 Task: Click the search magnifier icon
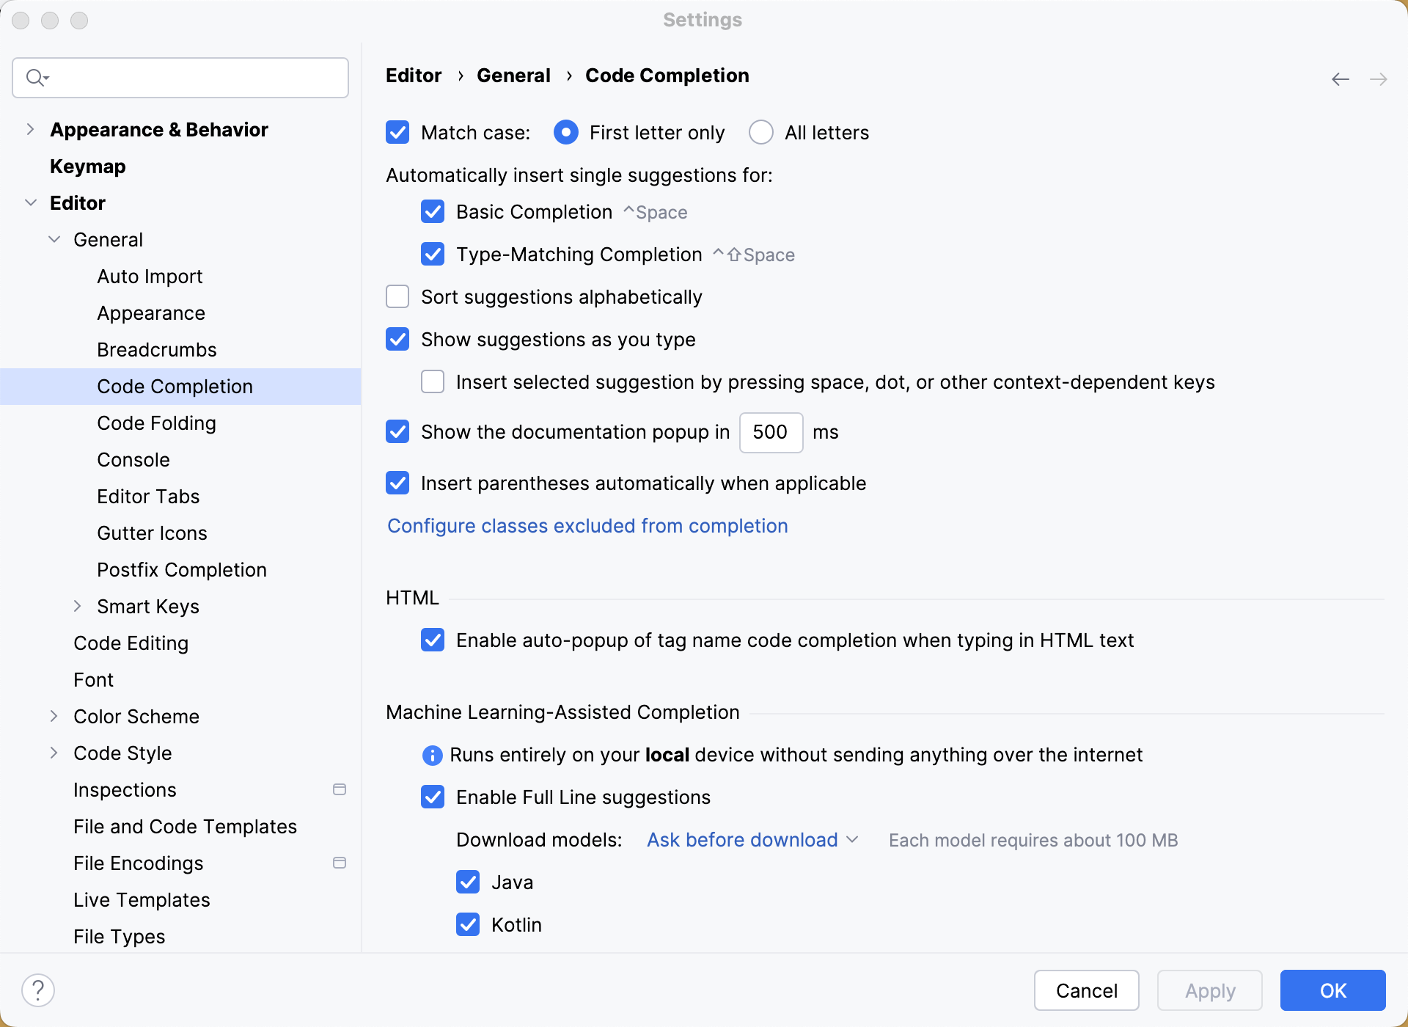35,78
